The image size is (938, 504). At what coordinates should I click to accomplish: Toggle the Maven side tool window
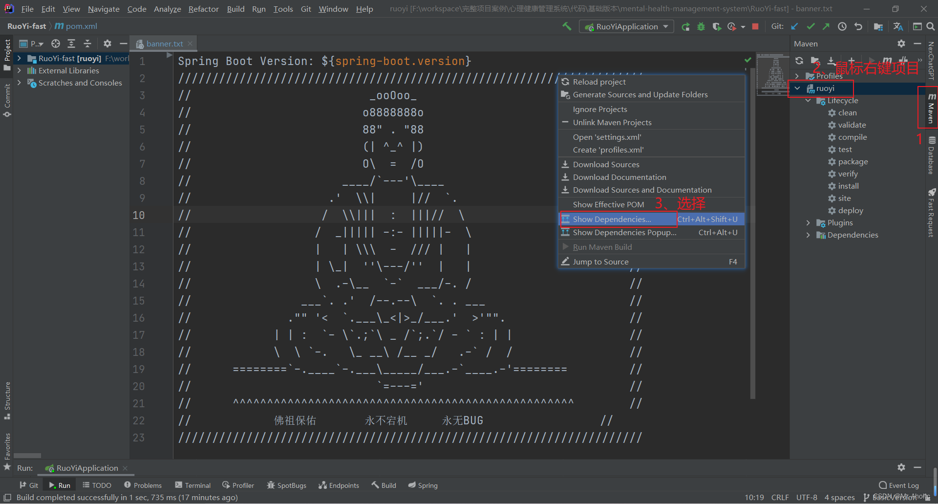pyautogui.click(x=932, y=108)
